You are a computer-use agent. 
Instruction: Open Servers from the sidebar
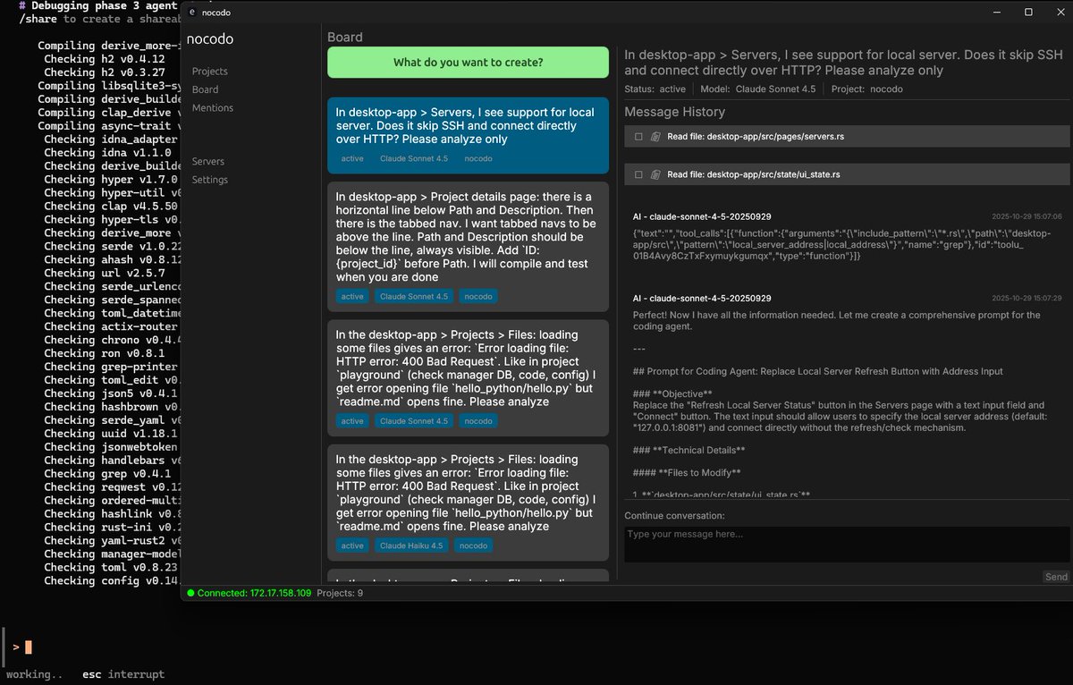tap(207, 161)
